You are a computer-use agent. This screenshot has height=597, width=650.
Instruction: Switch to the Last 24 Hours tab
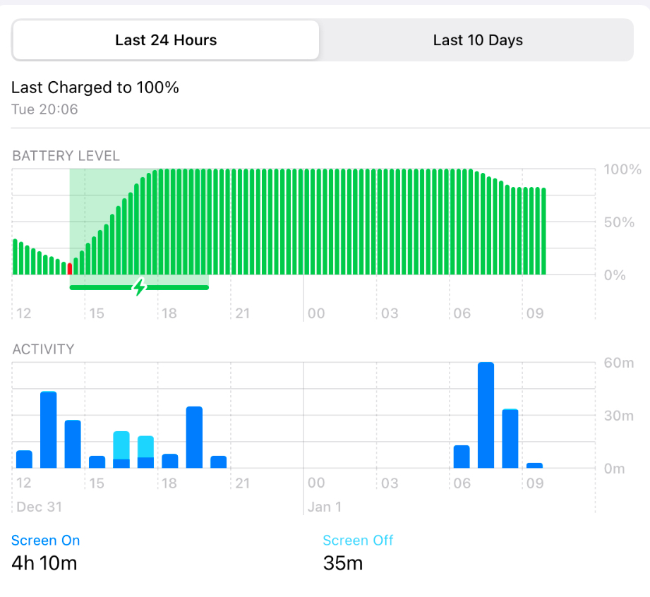tap(166, 40)
